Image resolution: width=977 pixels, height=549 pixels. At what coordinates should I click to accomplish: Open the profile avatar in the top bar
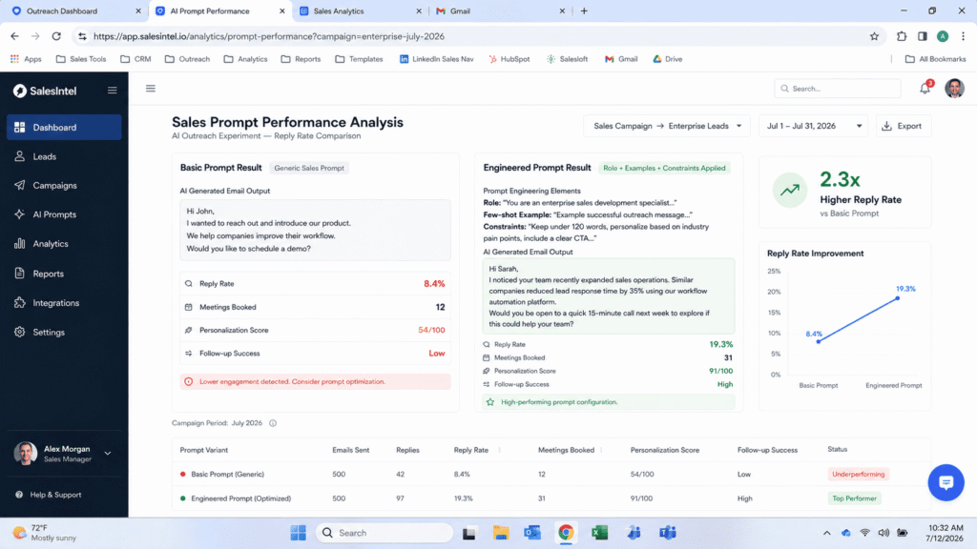click(954, 89)
